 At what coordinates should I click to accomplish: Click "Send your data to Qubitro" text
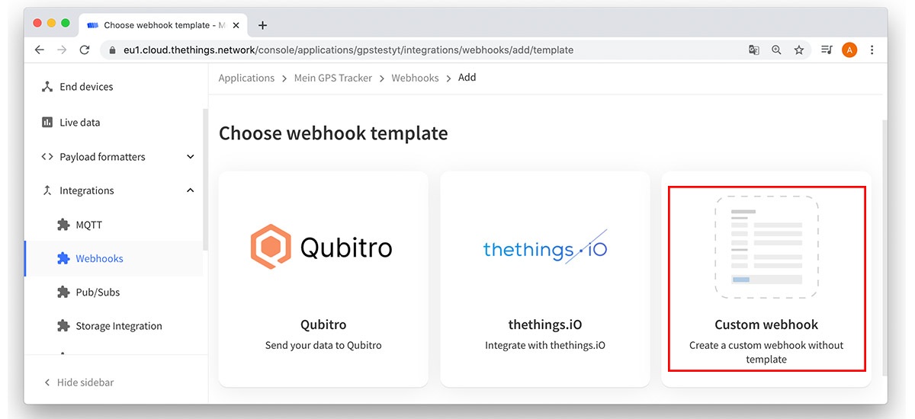(x=323, y=345)
